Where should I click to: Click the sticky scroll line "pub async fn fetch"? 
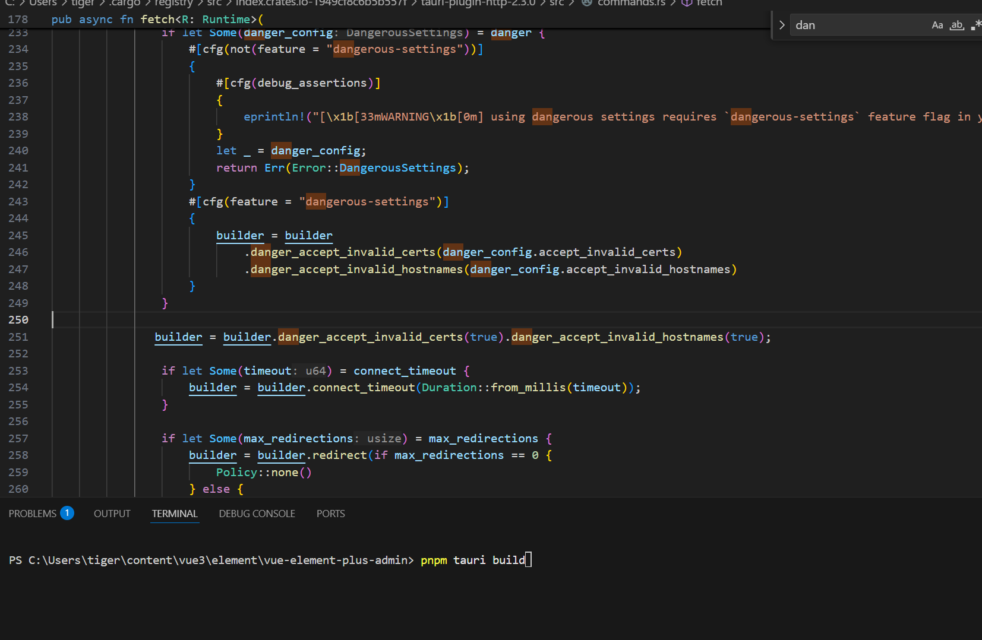click(x=157, y=20)
